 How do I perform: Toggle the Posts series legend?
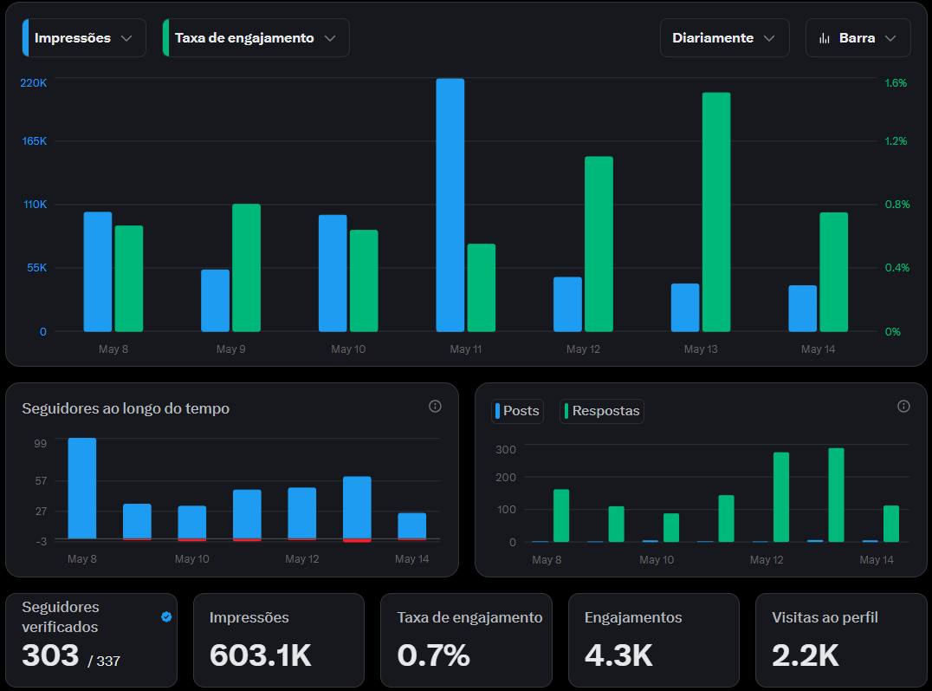(517, 411)
